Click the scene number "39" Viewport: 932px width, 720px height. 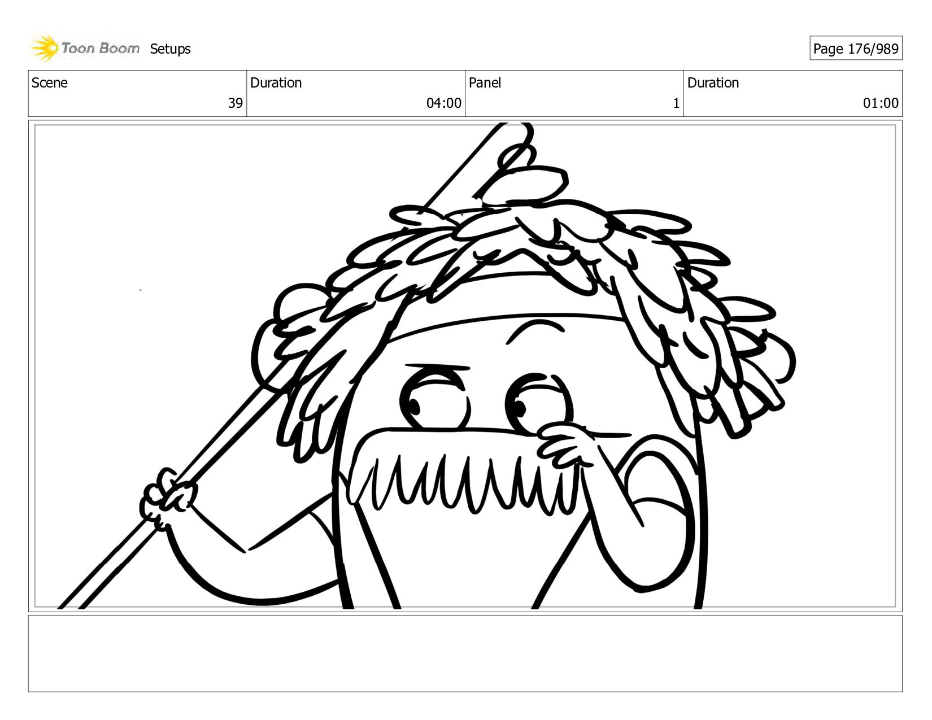tap(235, 103)
